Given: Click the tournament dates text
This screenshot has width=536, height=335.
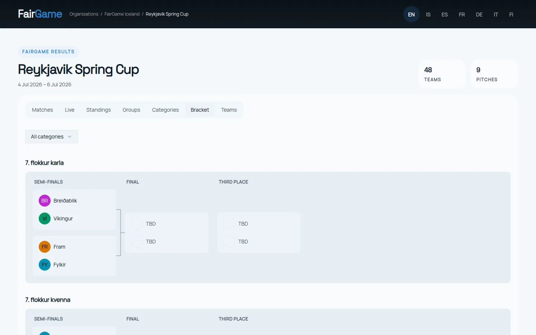Looking at the screenshot, I should click(45, 84).
